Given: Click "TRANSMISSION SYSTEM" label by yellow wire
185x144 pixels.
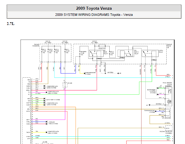Looking at the screenshot, I should tap(90, 73).
